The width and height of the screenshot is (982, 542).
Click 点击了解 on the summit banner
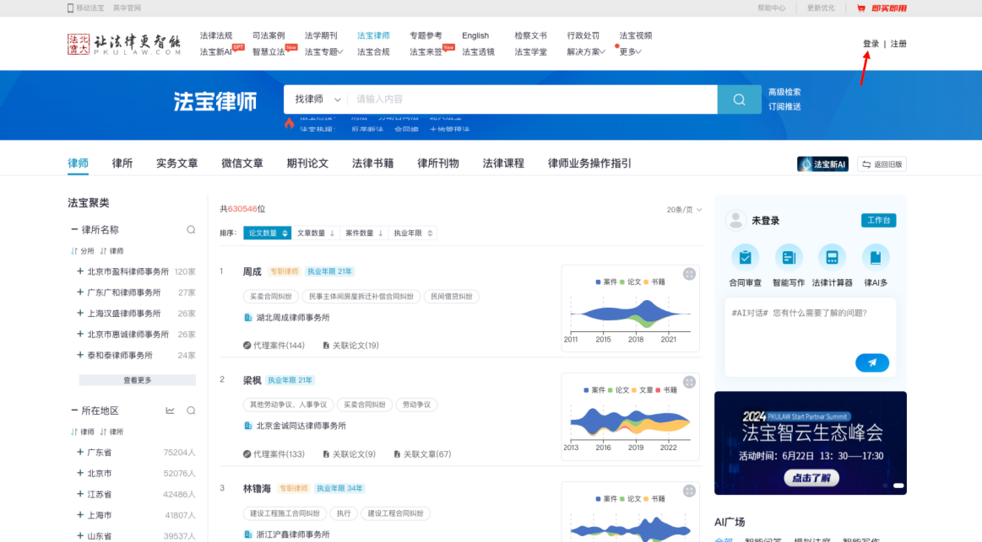(x=811, y=478)
